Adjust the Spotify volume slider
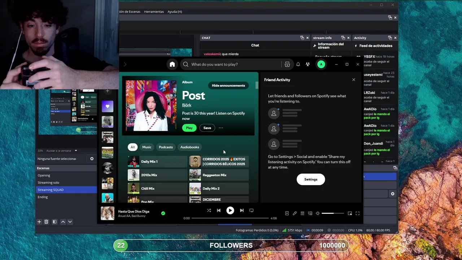This screenshot has width=462, height=260. [x=333, y=213]
